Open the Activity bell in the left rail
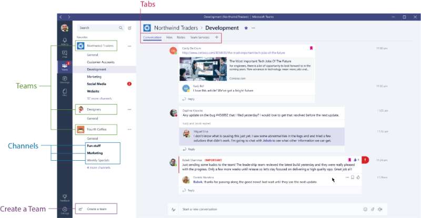Screen dimensions: 421x218 click(x=65, y=41)
